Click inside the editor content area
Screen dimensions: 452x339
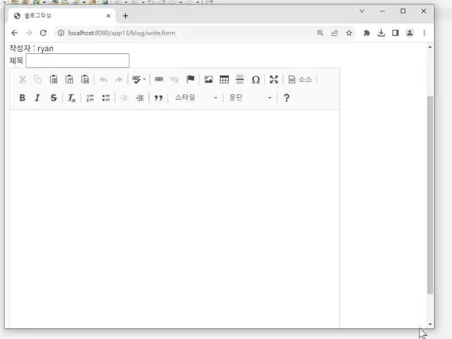tap(174, 219)
